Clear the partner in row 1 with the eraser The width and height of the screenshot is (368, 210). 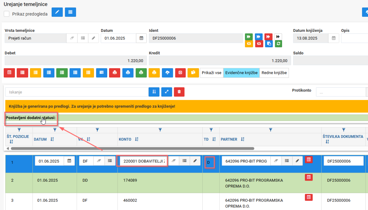(x=276, y=161)
